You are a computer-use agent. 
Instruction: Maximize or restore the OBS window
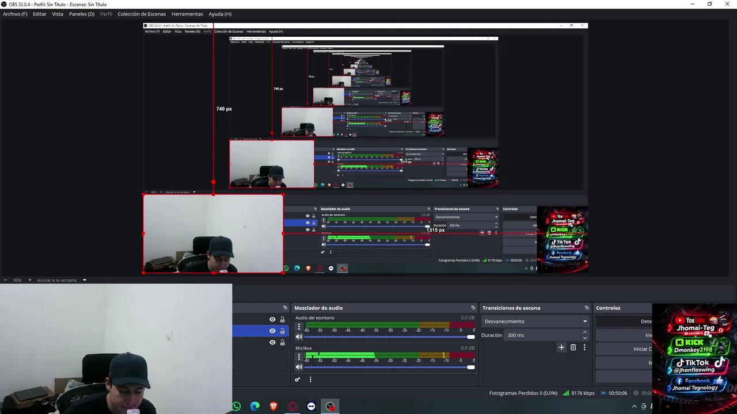tap(709, 4)
